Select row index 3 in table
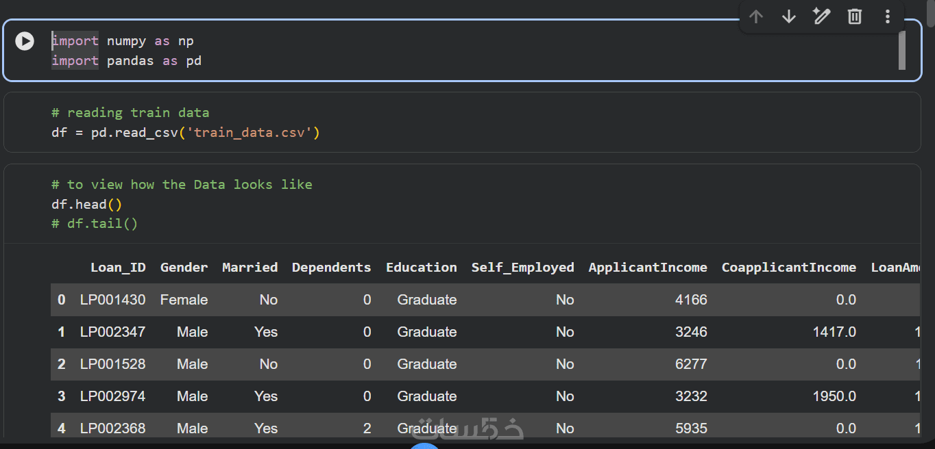The image size is (935, 449). [x=61, y=396]
